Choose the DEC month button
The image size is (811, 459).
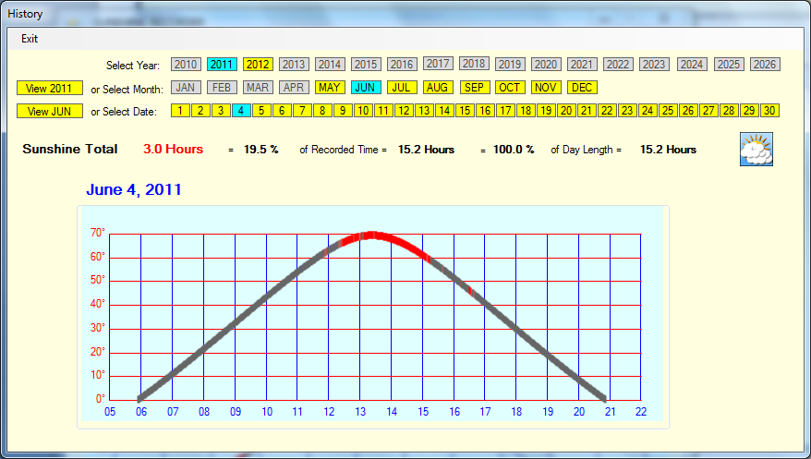point(583,88)
